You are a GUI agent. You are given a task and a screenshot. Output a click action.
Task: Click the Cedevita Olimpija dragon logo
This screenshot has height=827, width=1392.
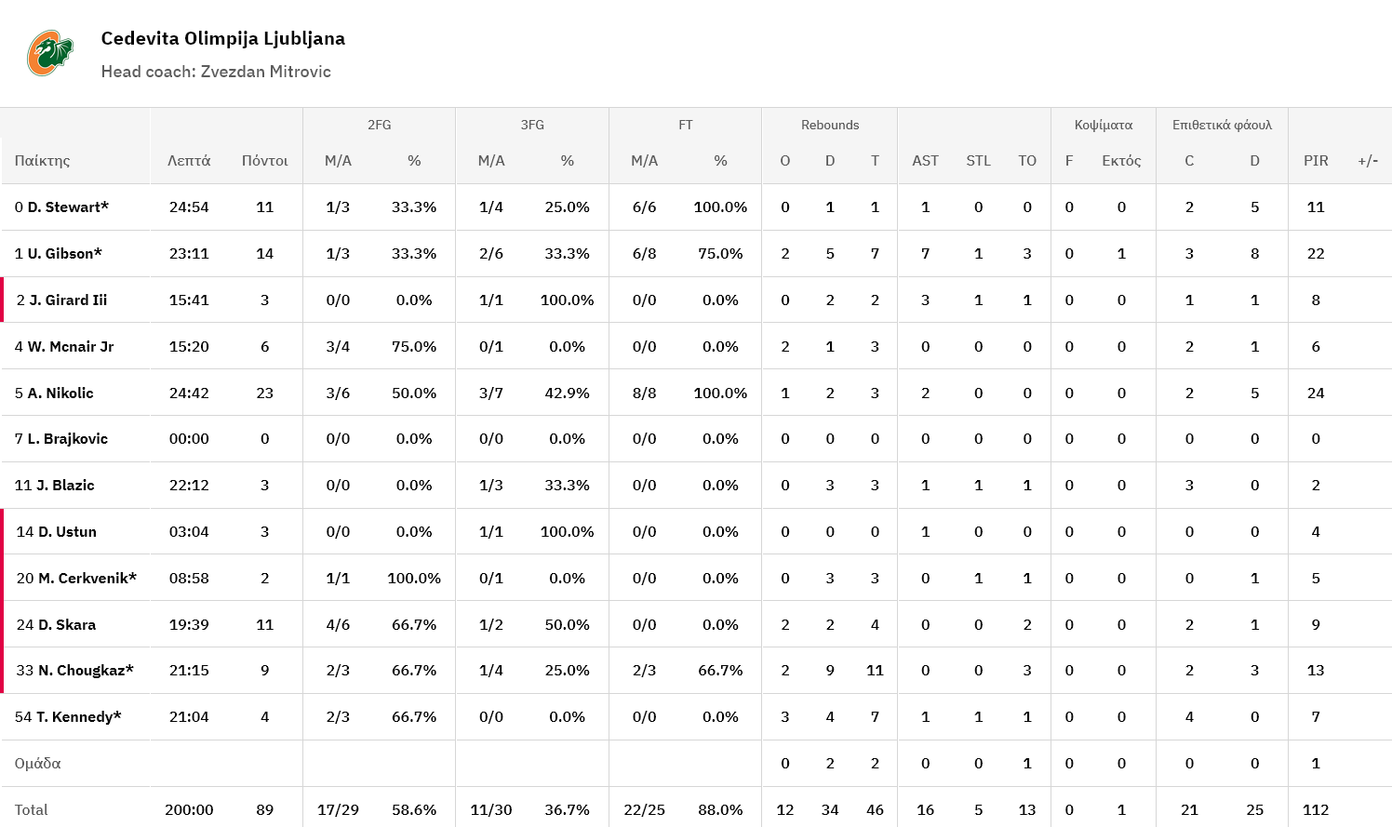(49, 53)
